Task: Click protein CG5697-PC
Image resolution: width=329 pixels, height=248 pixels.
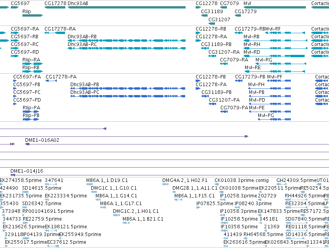Action: (15, 96)
